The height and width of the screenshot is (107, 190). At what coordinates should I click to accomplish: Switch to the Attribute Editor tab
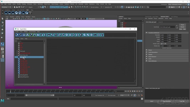click(x=165, y=16)
